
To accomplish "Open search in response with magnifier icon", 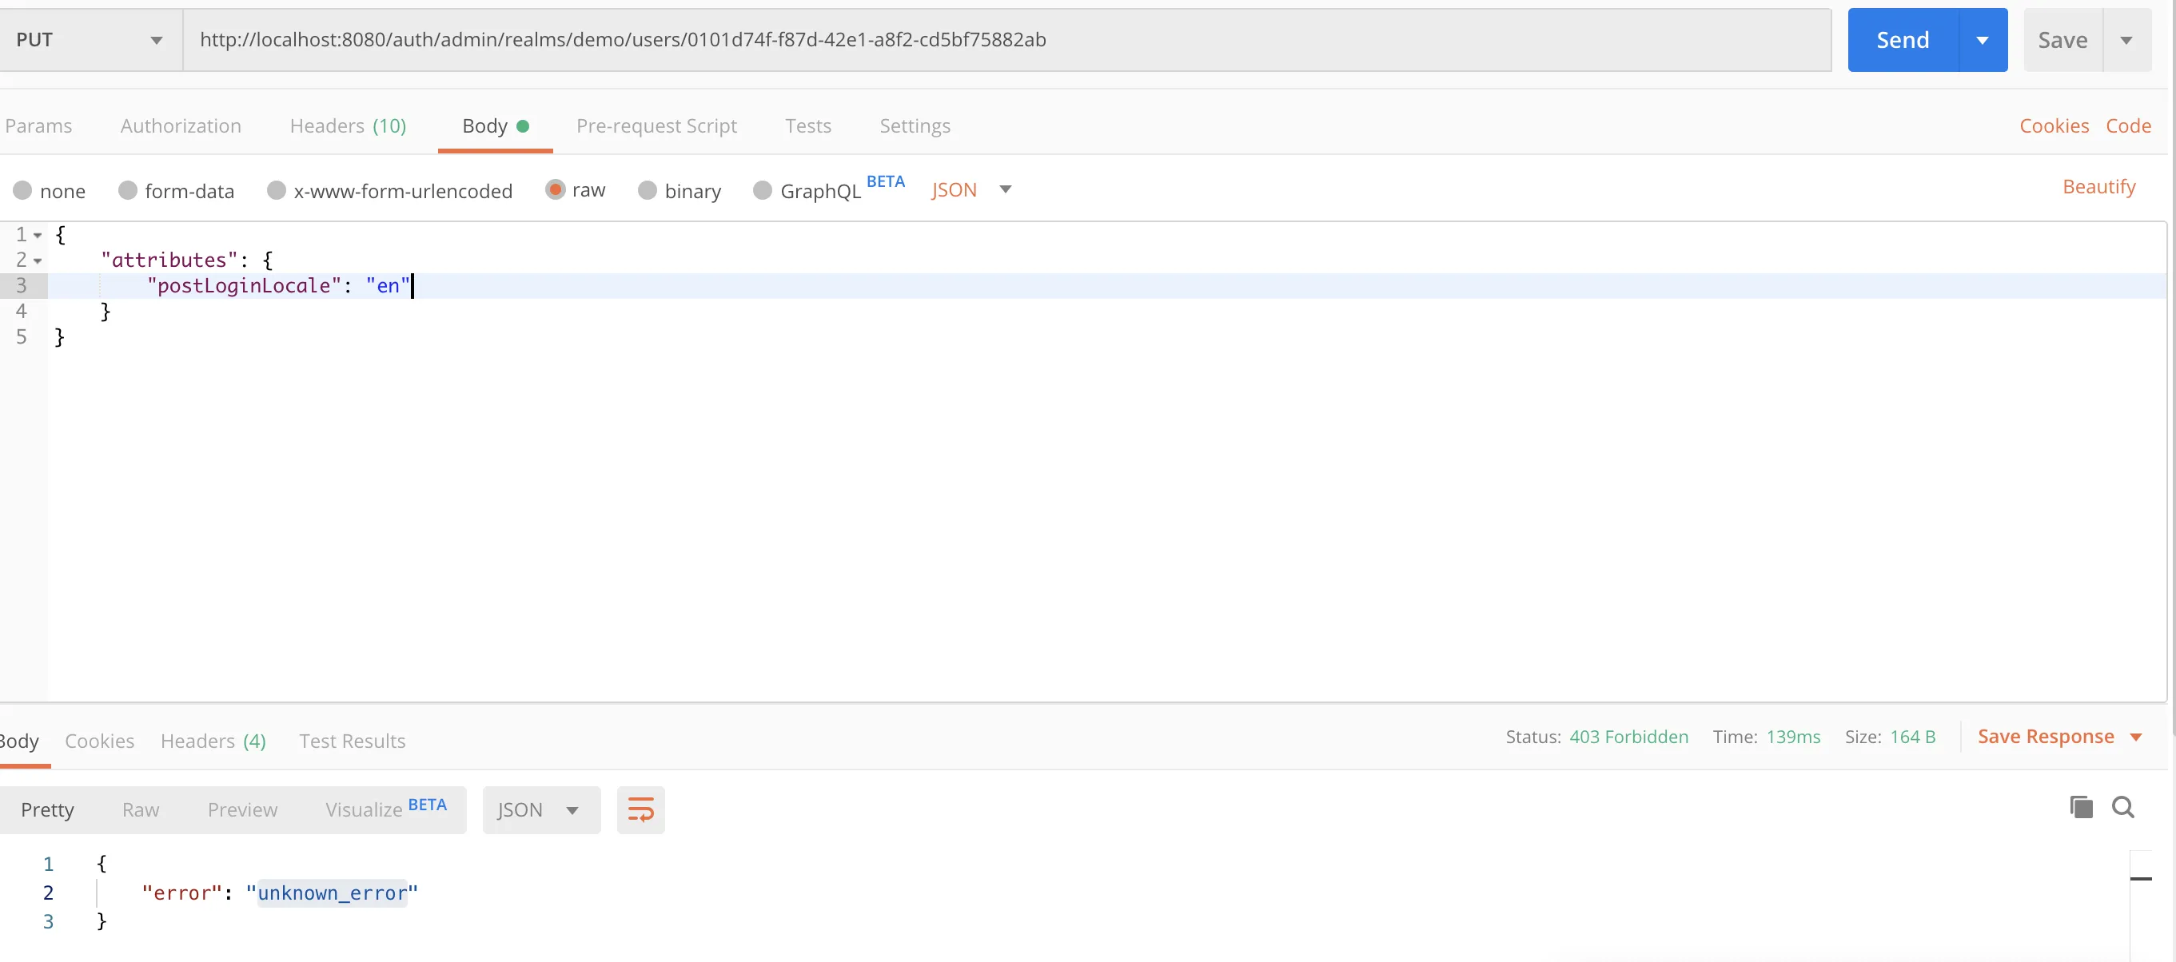I will tap(2122, 808).
